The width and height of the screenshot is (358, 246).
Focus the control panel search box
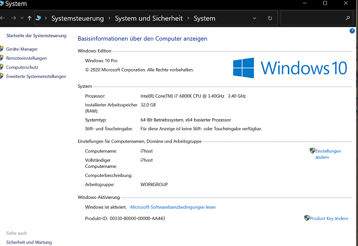[x=317, y=18]
